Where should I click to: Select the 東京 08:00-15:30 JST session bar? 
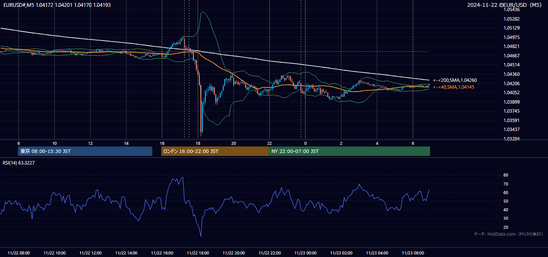pos(85,151)
